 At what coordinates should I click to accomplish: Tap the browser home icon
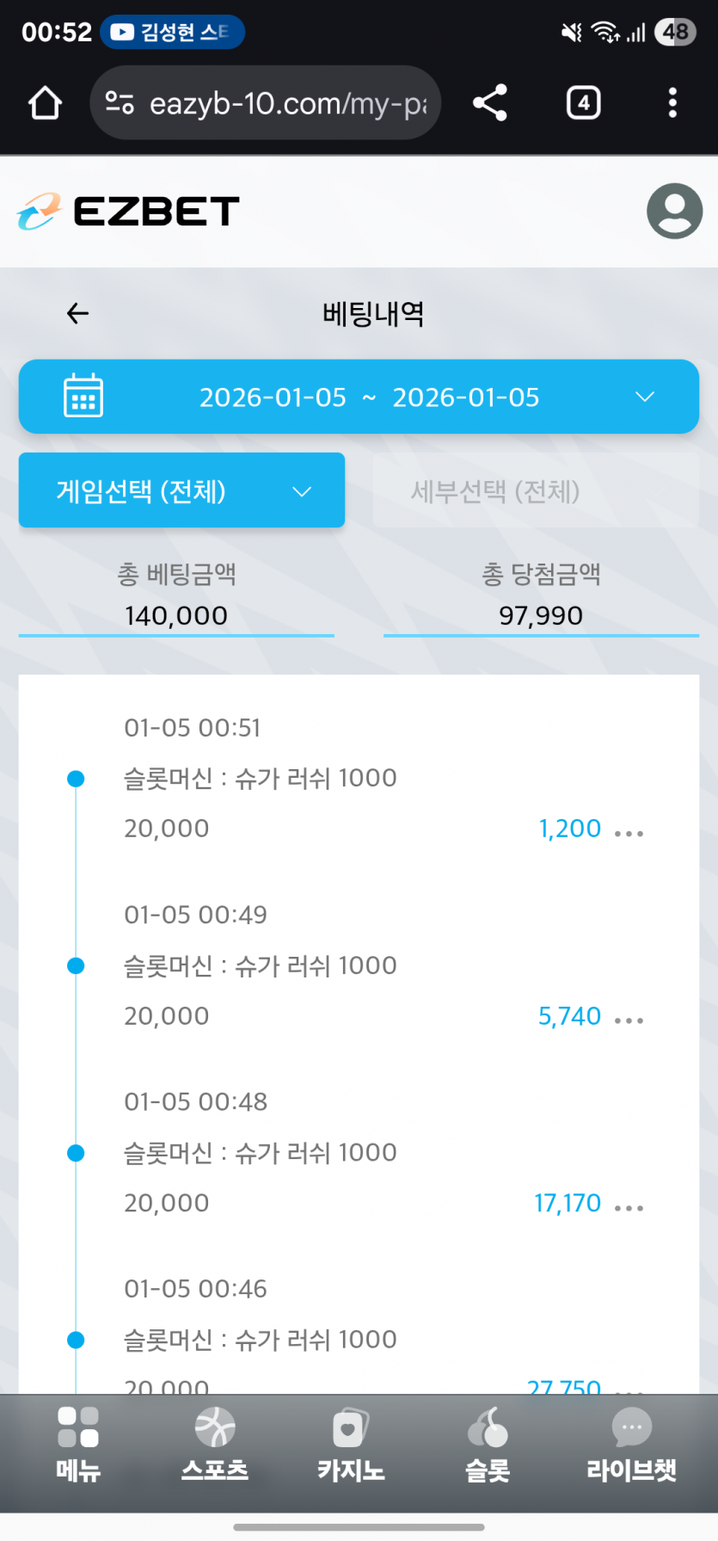pos(45,103)
